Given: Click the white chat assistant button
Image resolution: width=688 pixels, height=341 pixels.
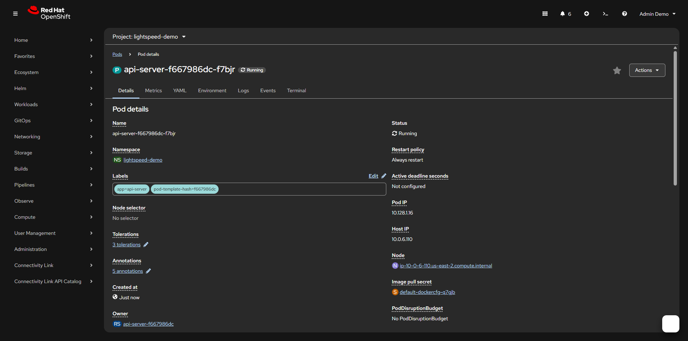Looking at the screenshot, I should point(671,324).
